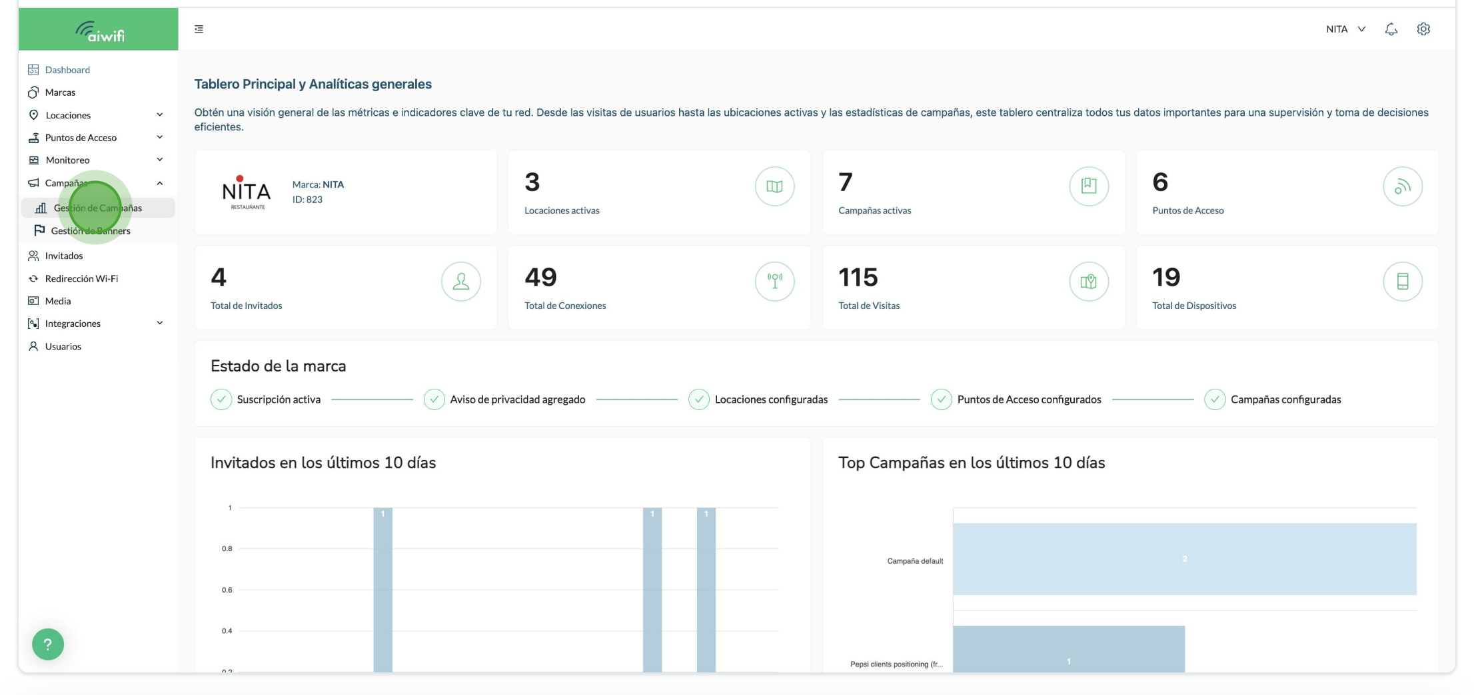This screenshot has width=1474, height=695.
Task: Click the aiwifi logo
Action: click(99, 31)
